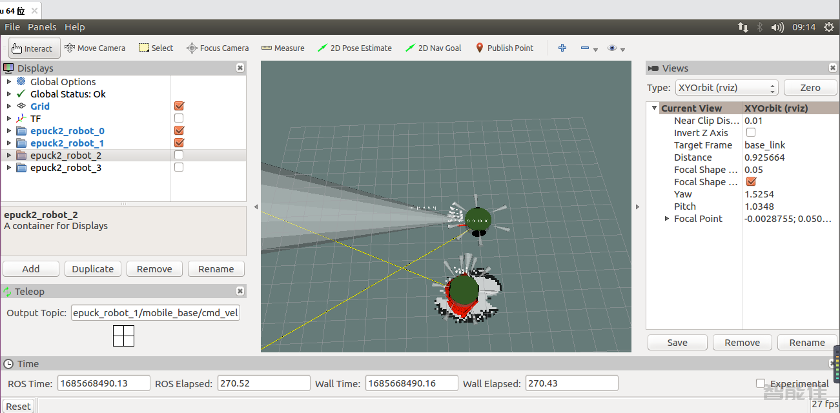Click the blue plus add-tool icon
This screenshot has width=840, height=413.
tap(562, 48)
